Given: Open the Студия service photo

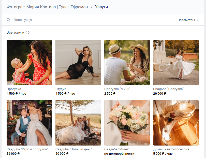Looking at the screenshot, I should pyautogui.click(x=78, y=62).
